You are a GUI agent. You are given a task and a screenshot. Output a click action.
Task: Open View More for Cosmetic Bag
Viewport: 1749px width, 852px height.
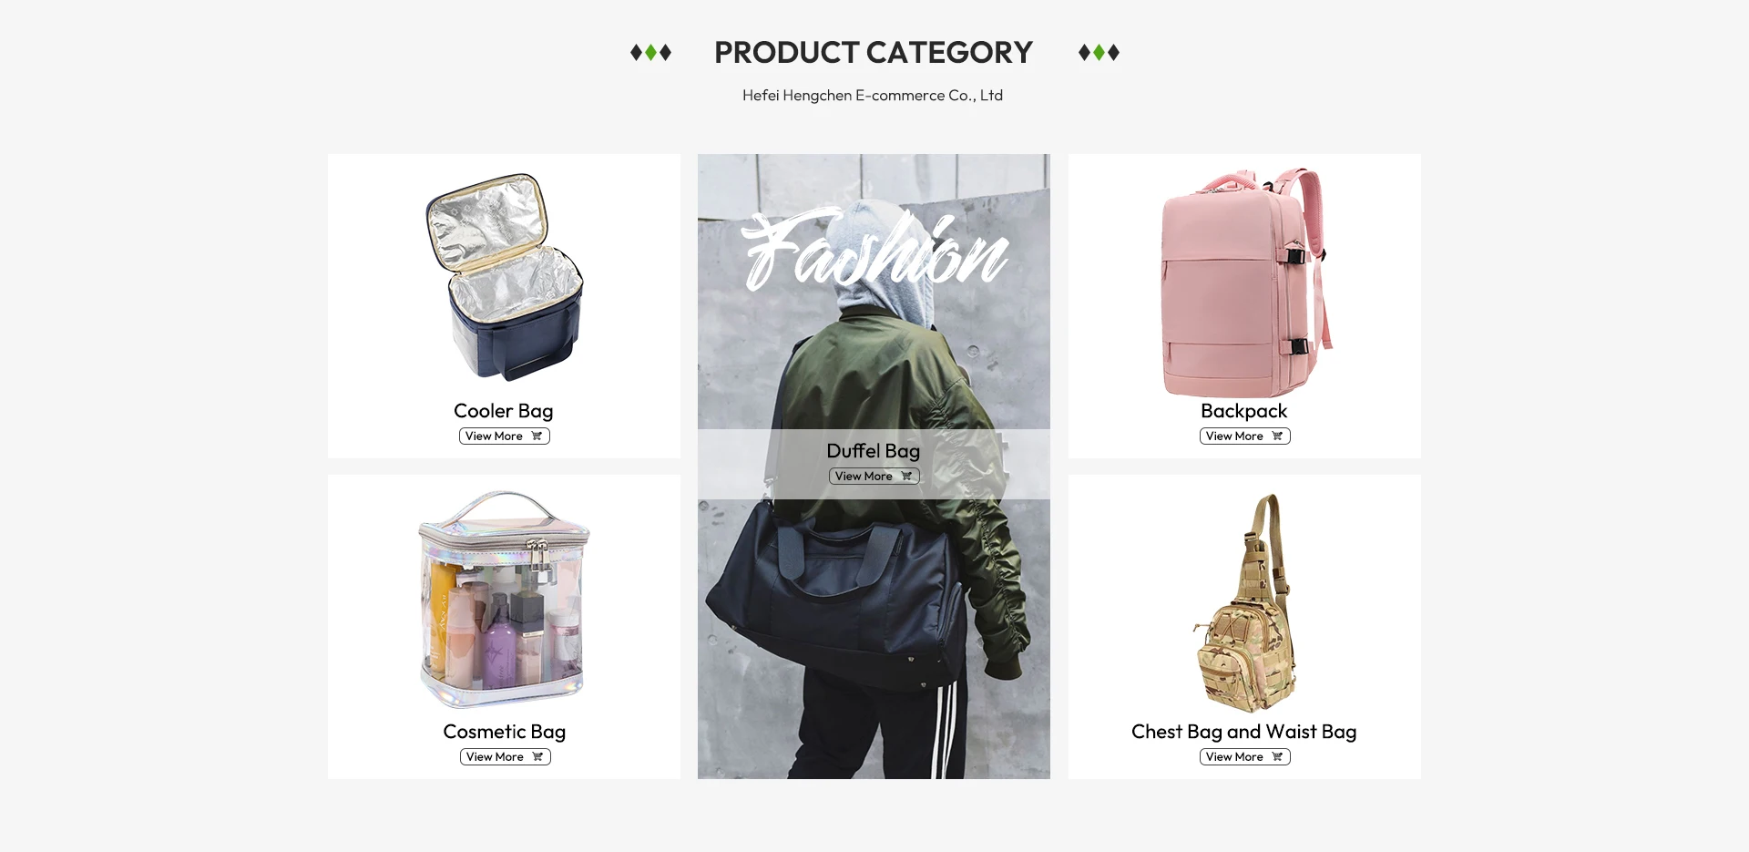coord(506,757)
